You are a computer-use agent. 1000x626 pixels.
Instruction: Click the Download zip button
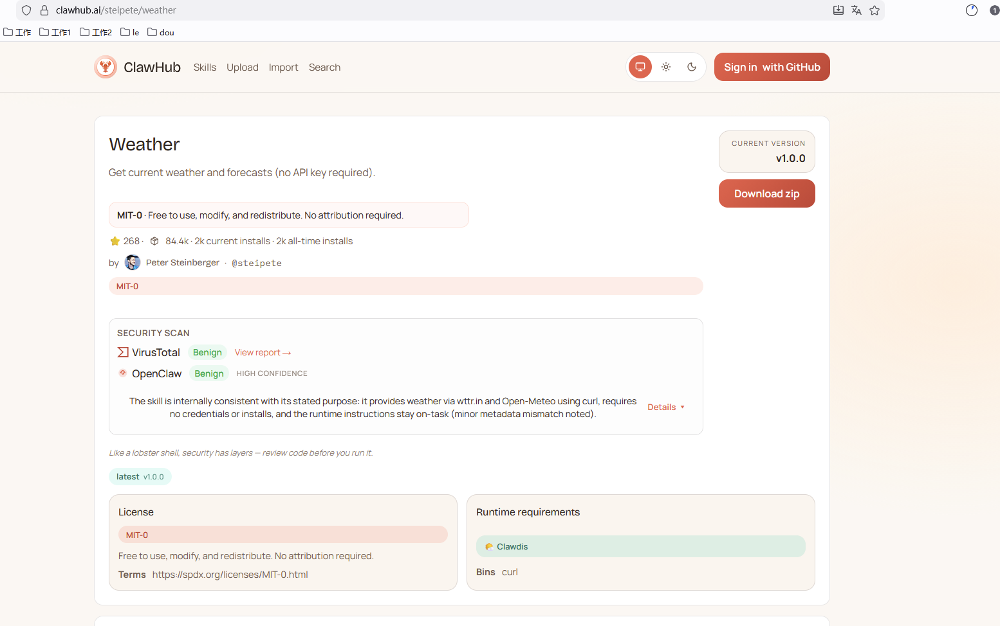767,193
